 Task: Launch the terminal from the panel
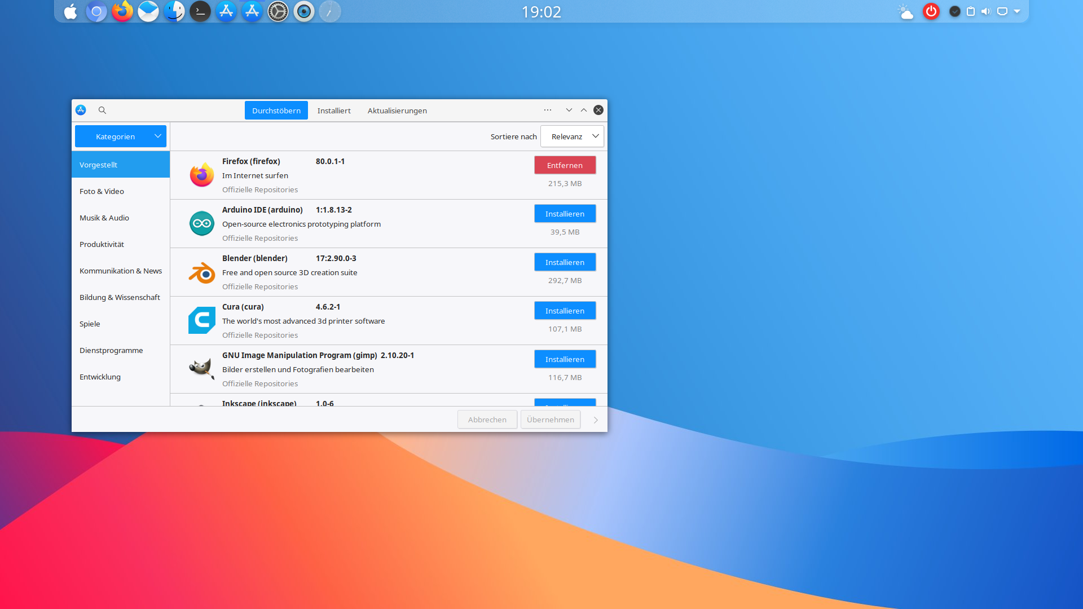(x=200, y=11)
